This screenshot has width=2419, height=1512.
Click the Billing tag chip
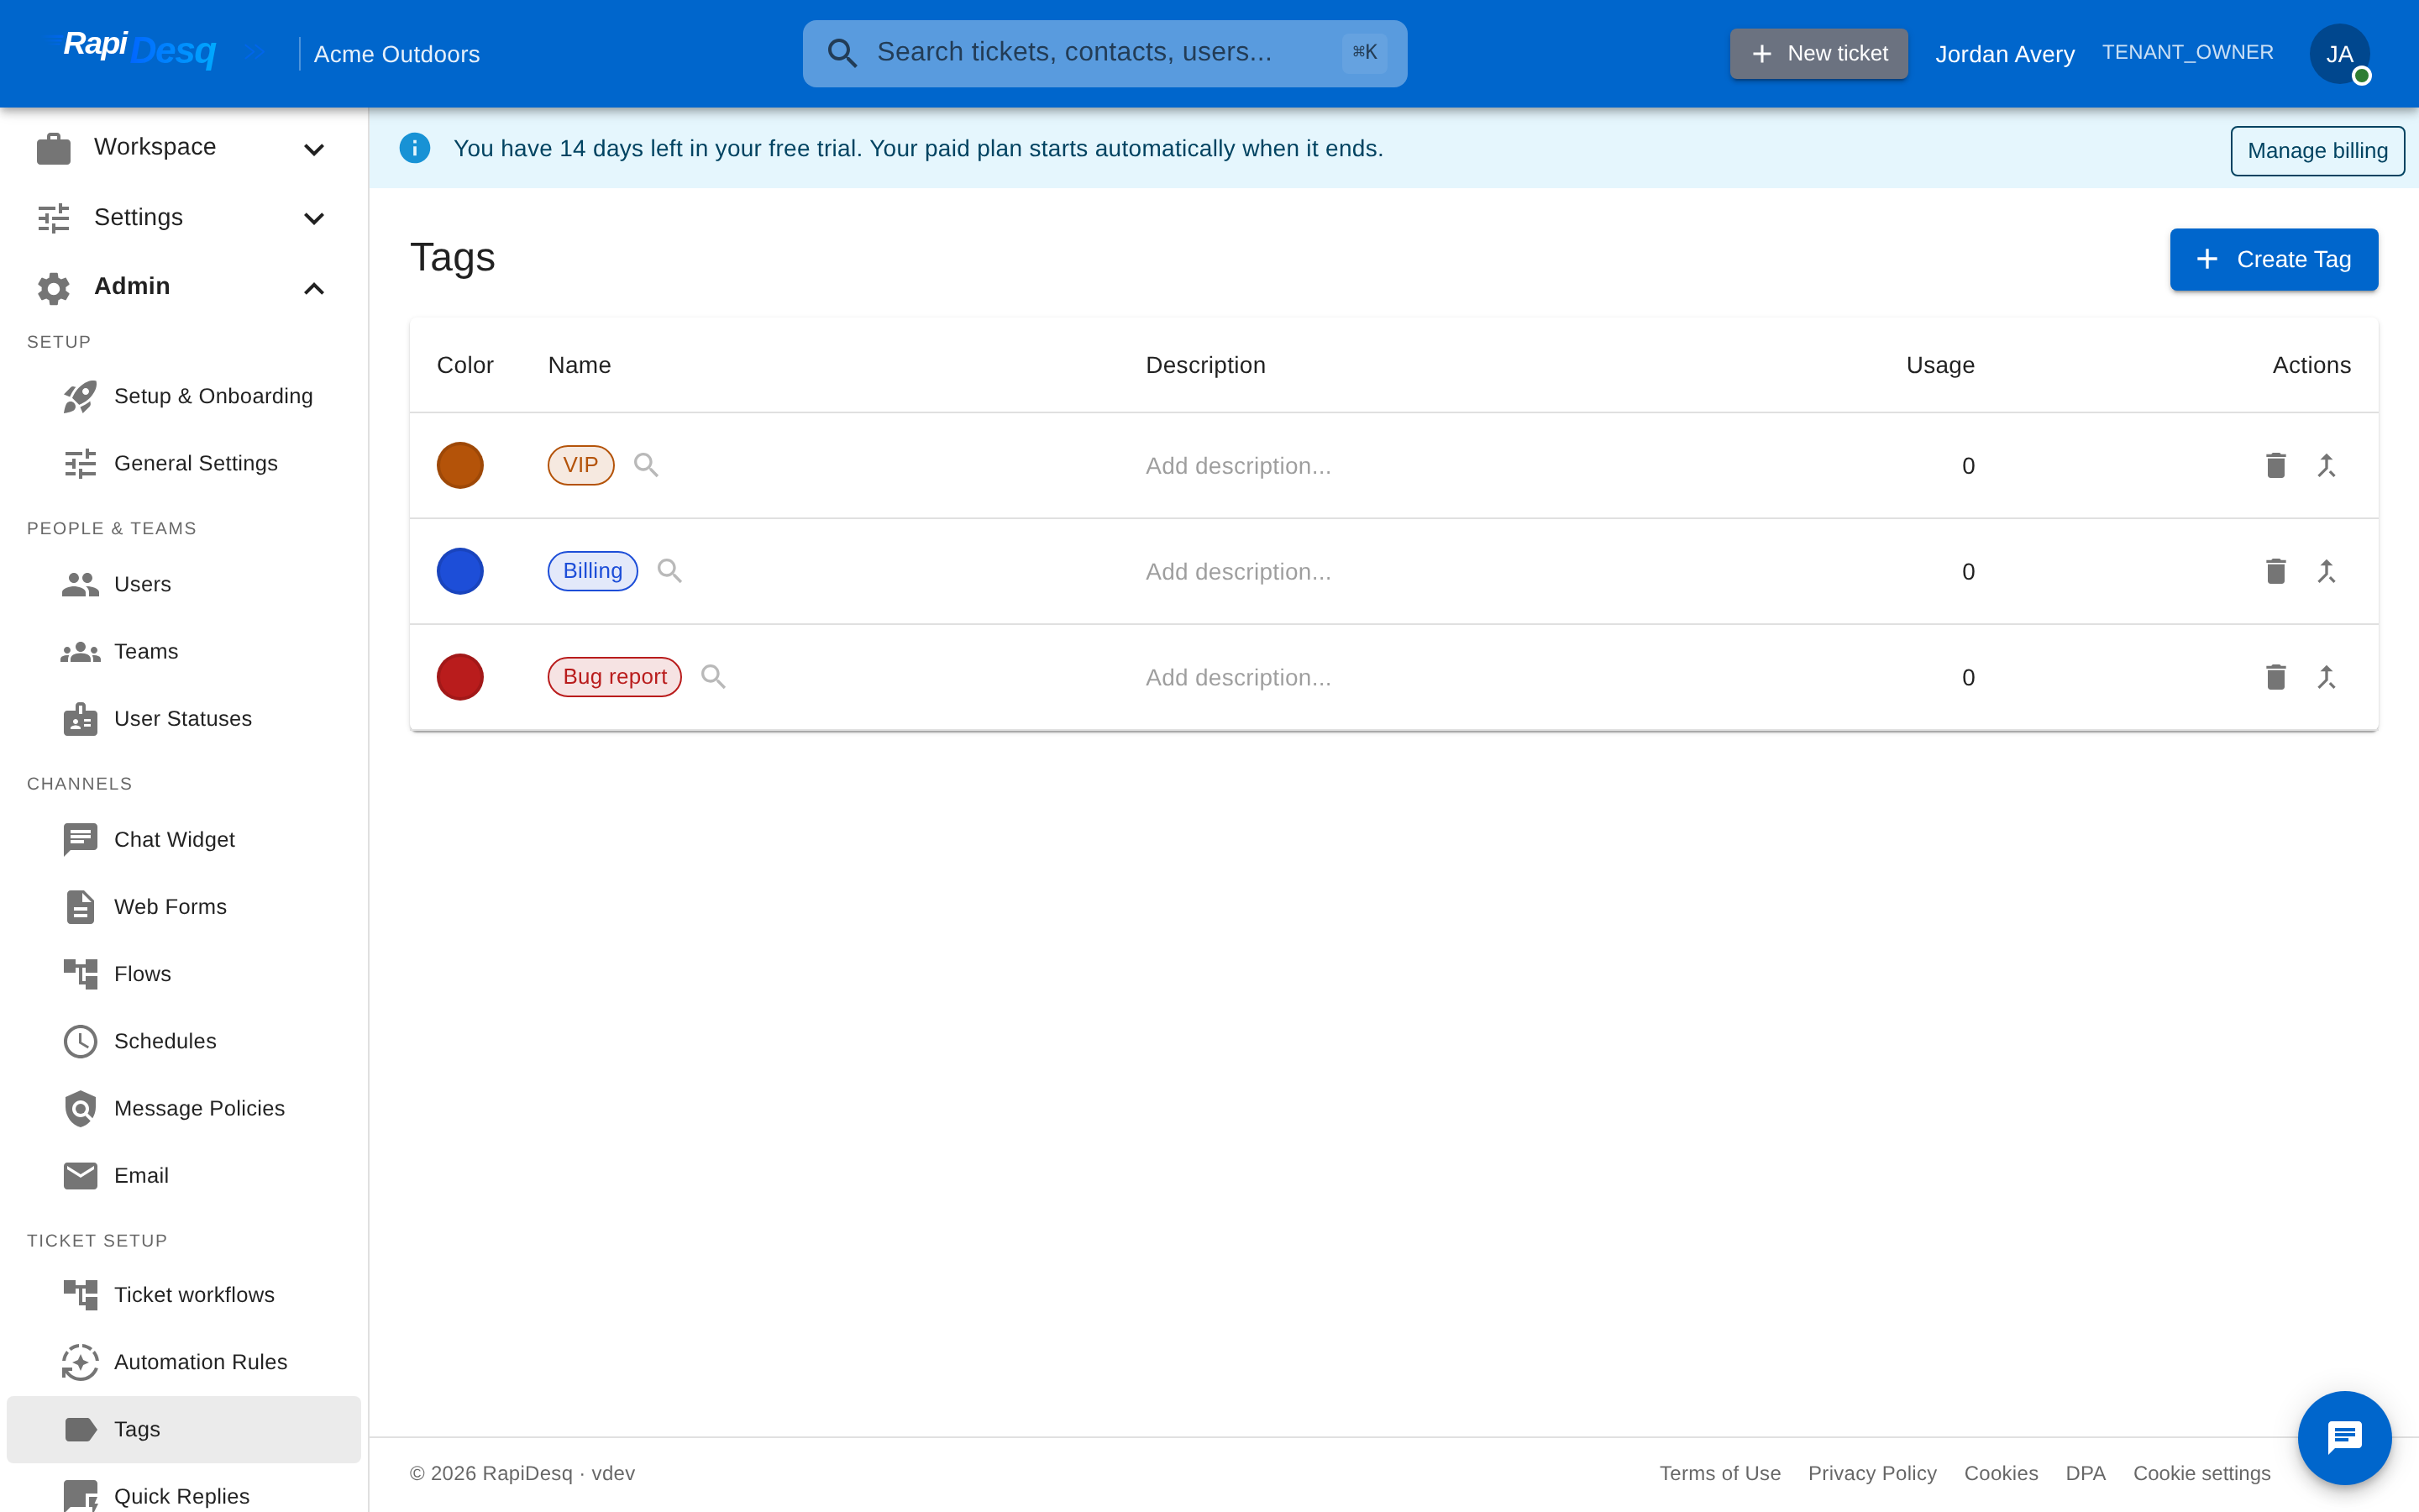tap(593, 571)
